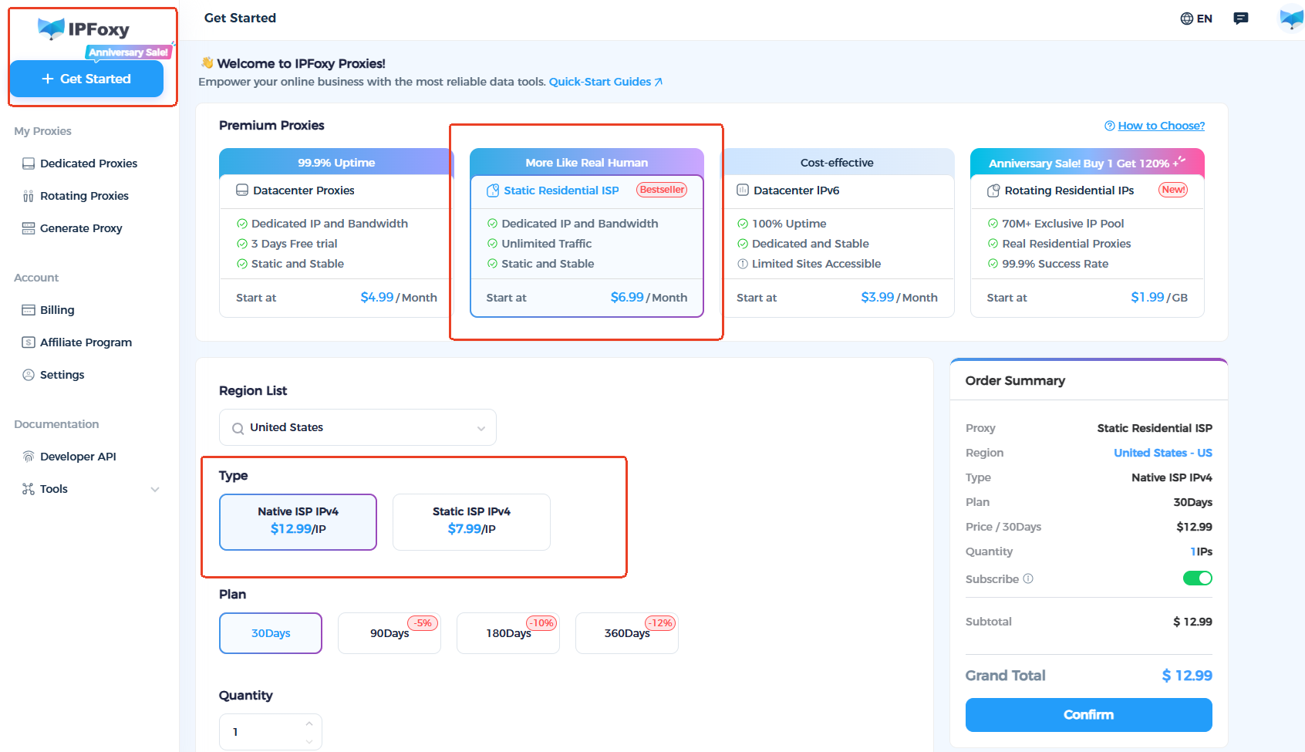1305x752 pixels.
Task: Open Quick-Start Guides link
Action: coord(605,82)
